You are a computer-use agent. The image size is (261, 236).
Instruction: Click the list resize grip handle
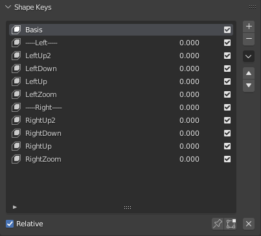[x=128, y=208]
